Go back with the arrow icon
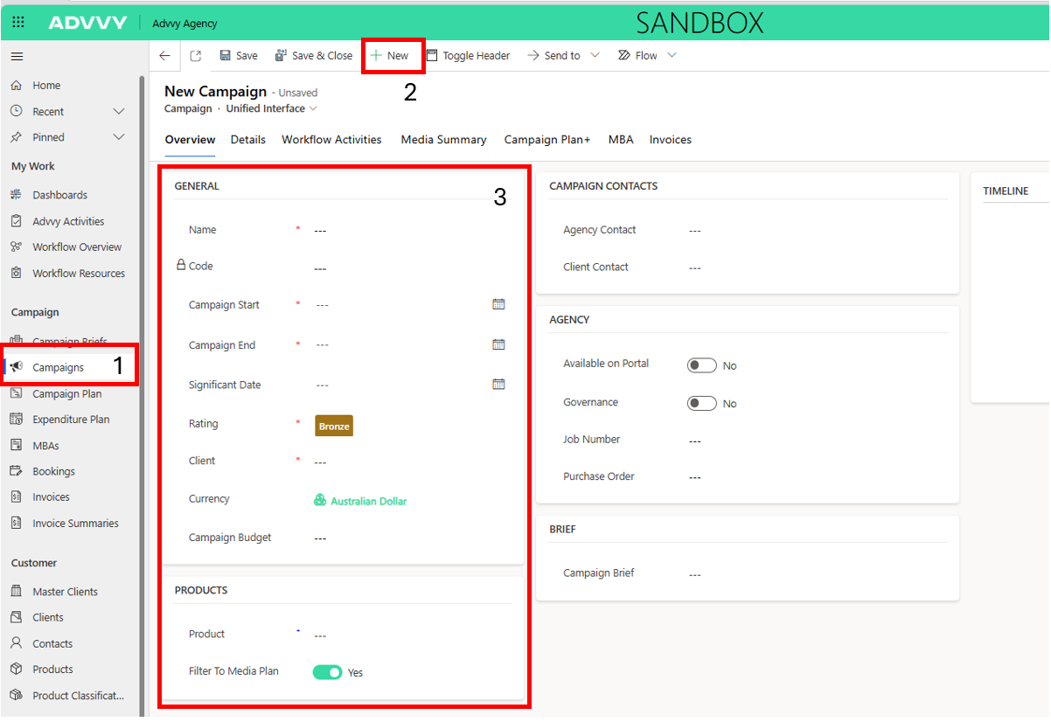1051x722 pixels. 164,55
